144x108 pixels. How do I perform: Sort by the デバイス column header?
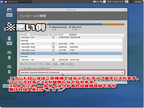point(25,35)
